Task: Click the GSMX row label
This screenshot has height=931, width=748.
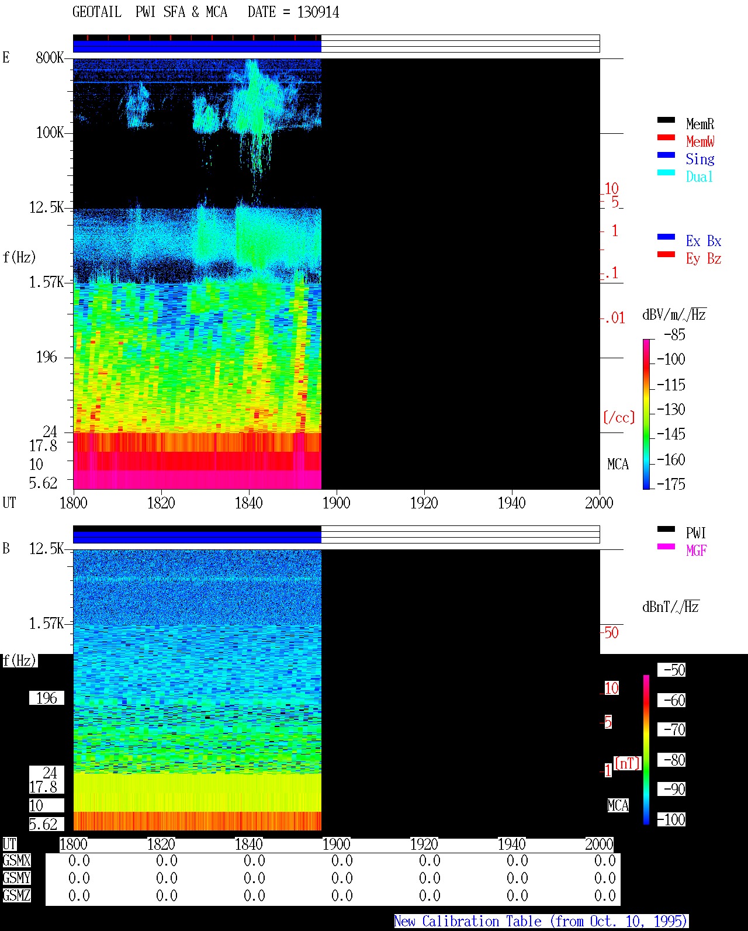Action: coord(16,860)
